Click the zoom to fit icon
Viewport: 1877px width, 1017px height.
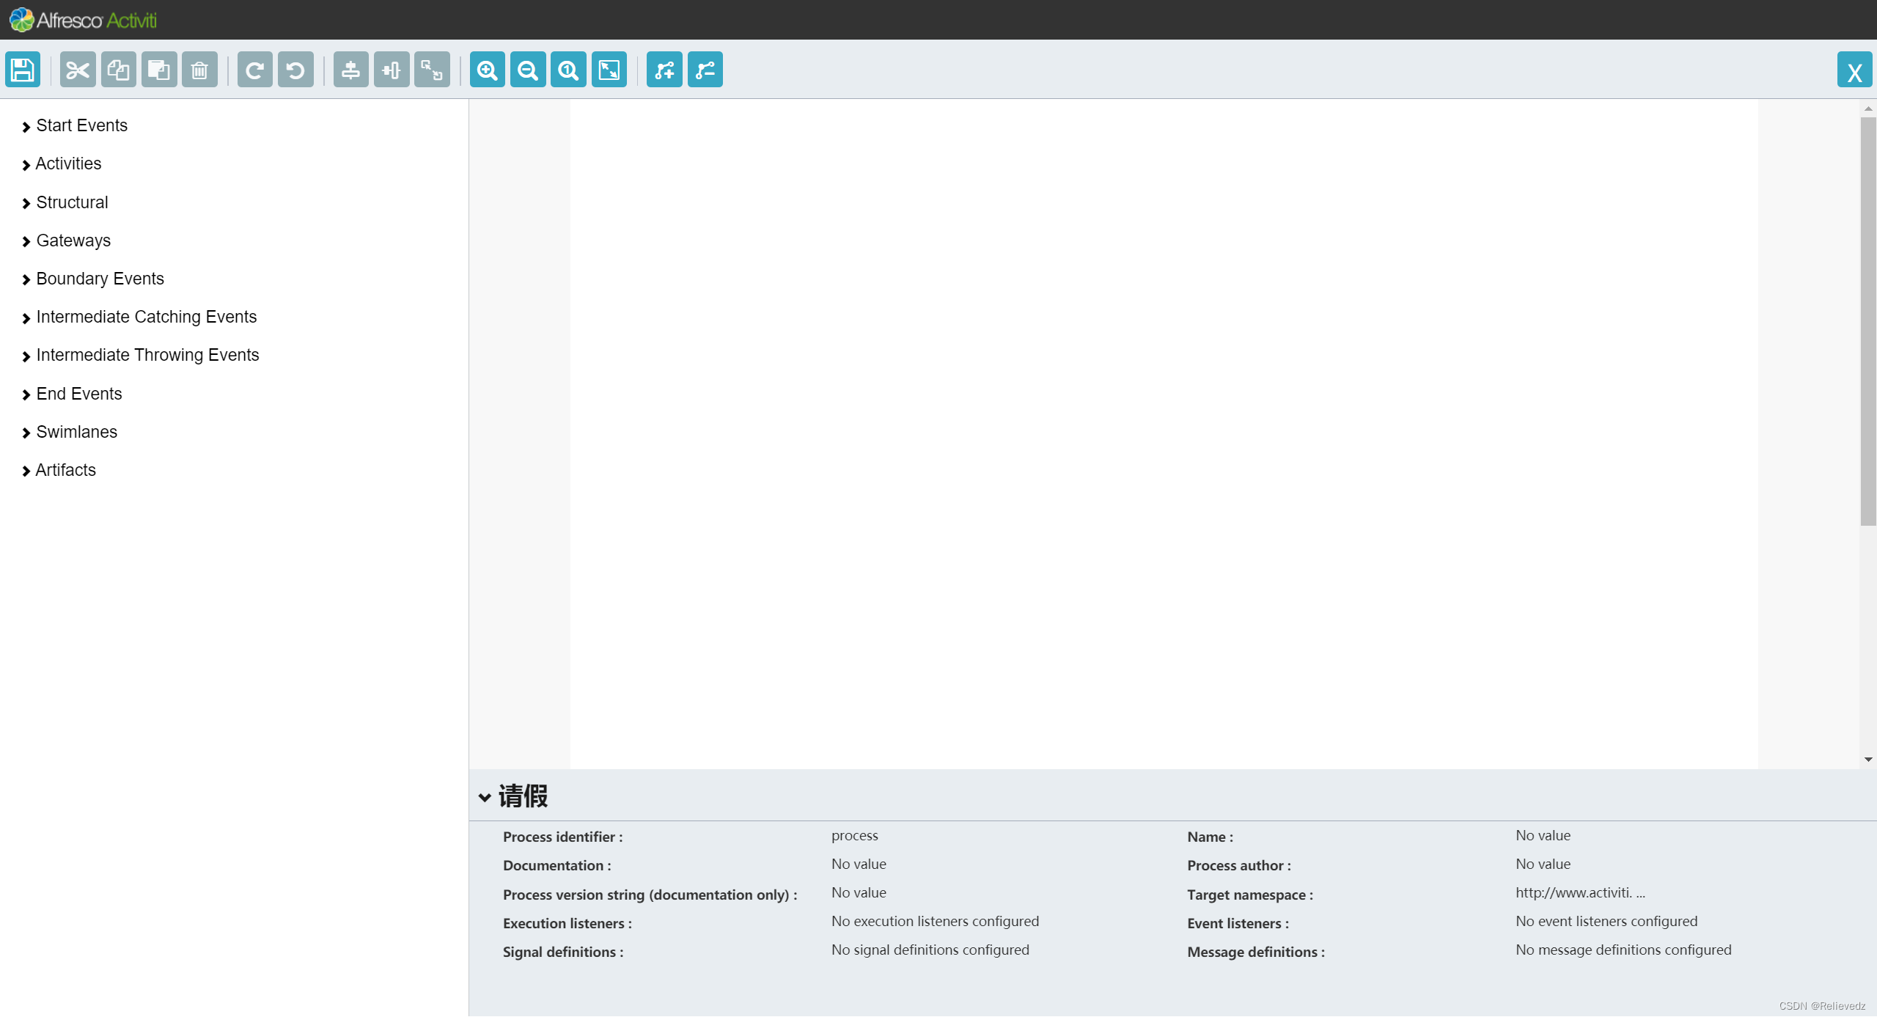tap(609, 70)
